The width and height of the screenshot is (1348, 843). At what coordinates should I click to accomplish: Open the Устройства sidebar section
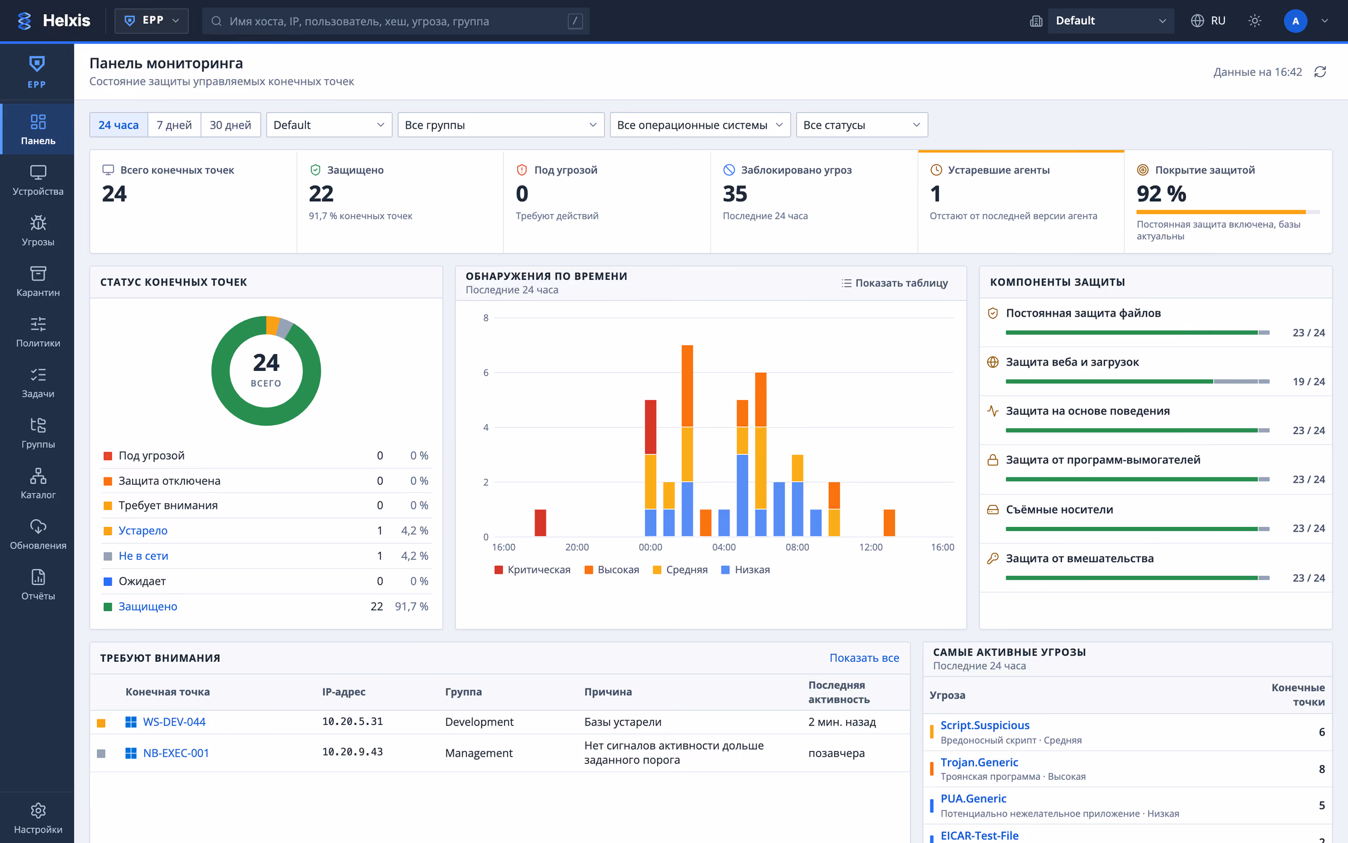pyautogui.click(x=38, y=180)
